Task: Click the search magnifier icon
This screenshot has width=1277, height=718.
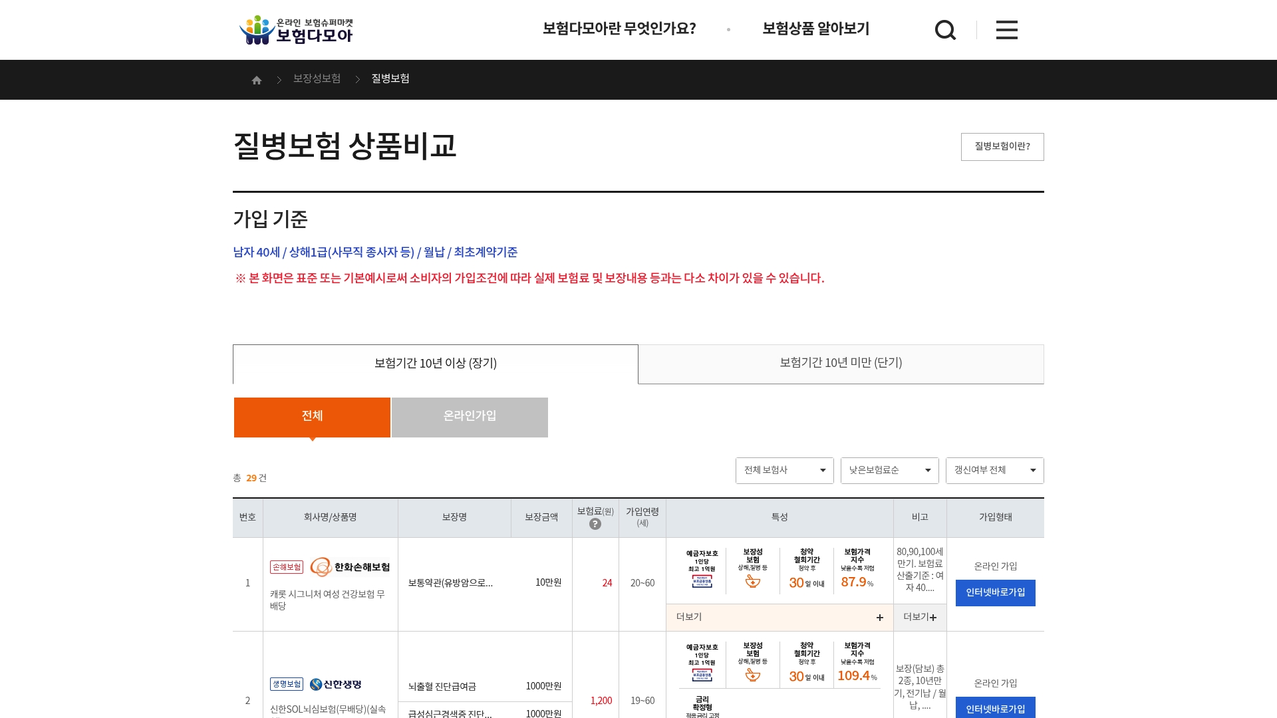Action: click(x=945, y=30)
